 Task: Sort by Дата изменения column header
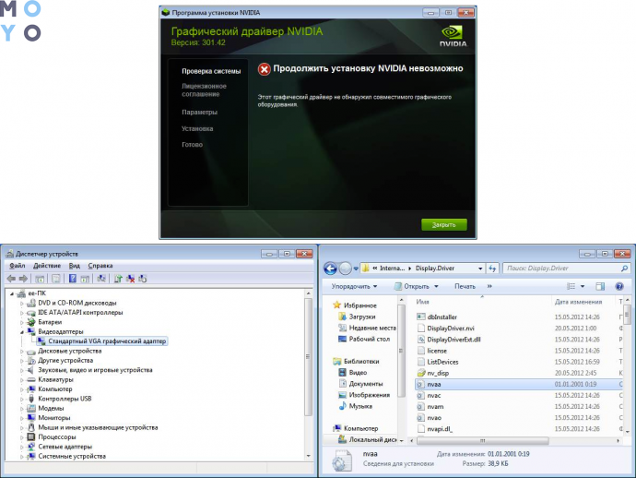[x=578, y=302]
